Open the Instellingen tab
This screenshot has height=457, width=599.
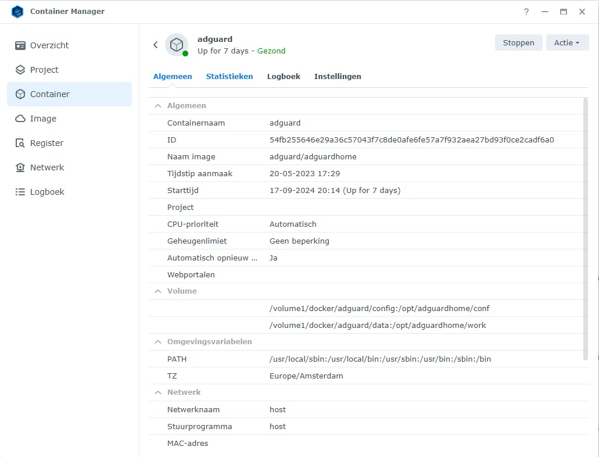point(338,76)
